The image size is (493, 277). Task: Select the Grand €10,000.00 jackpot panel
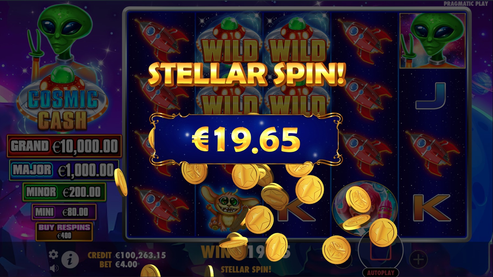(64, 146)
